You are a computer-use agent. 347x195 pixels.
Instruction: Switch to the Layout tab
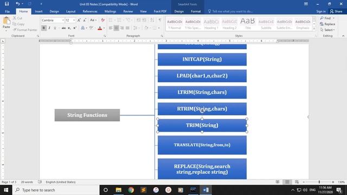71,11
